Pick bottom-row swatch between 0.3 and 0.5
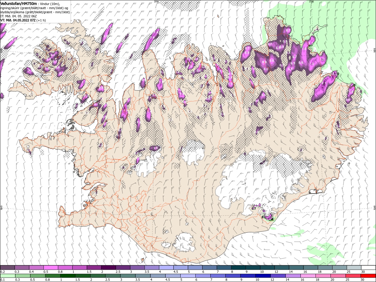The height and width of the screenshot is (282, 376). pos(23,276)
